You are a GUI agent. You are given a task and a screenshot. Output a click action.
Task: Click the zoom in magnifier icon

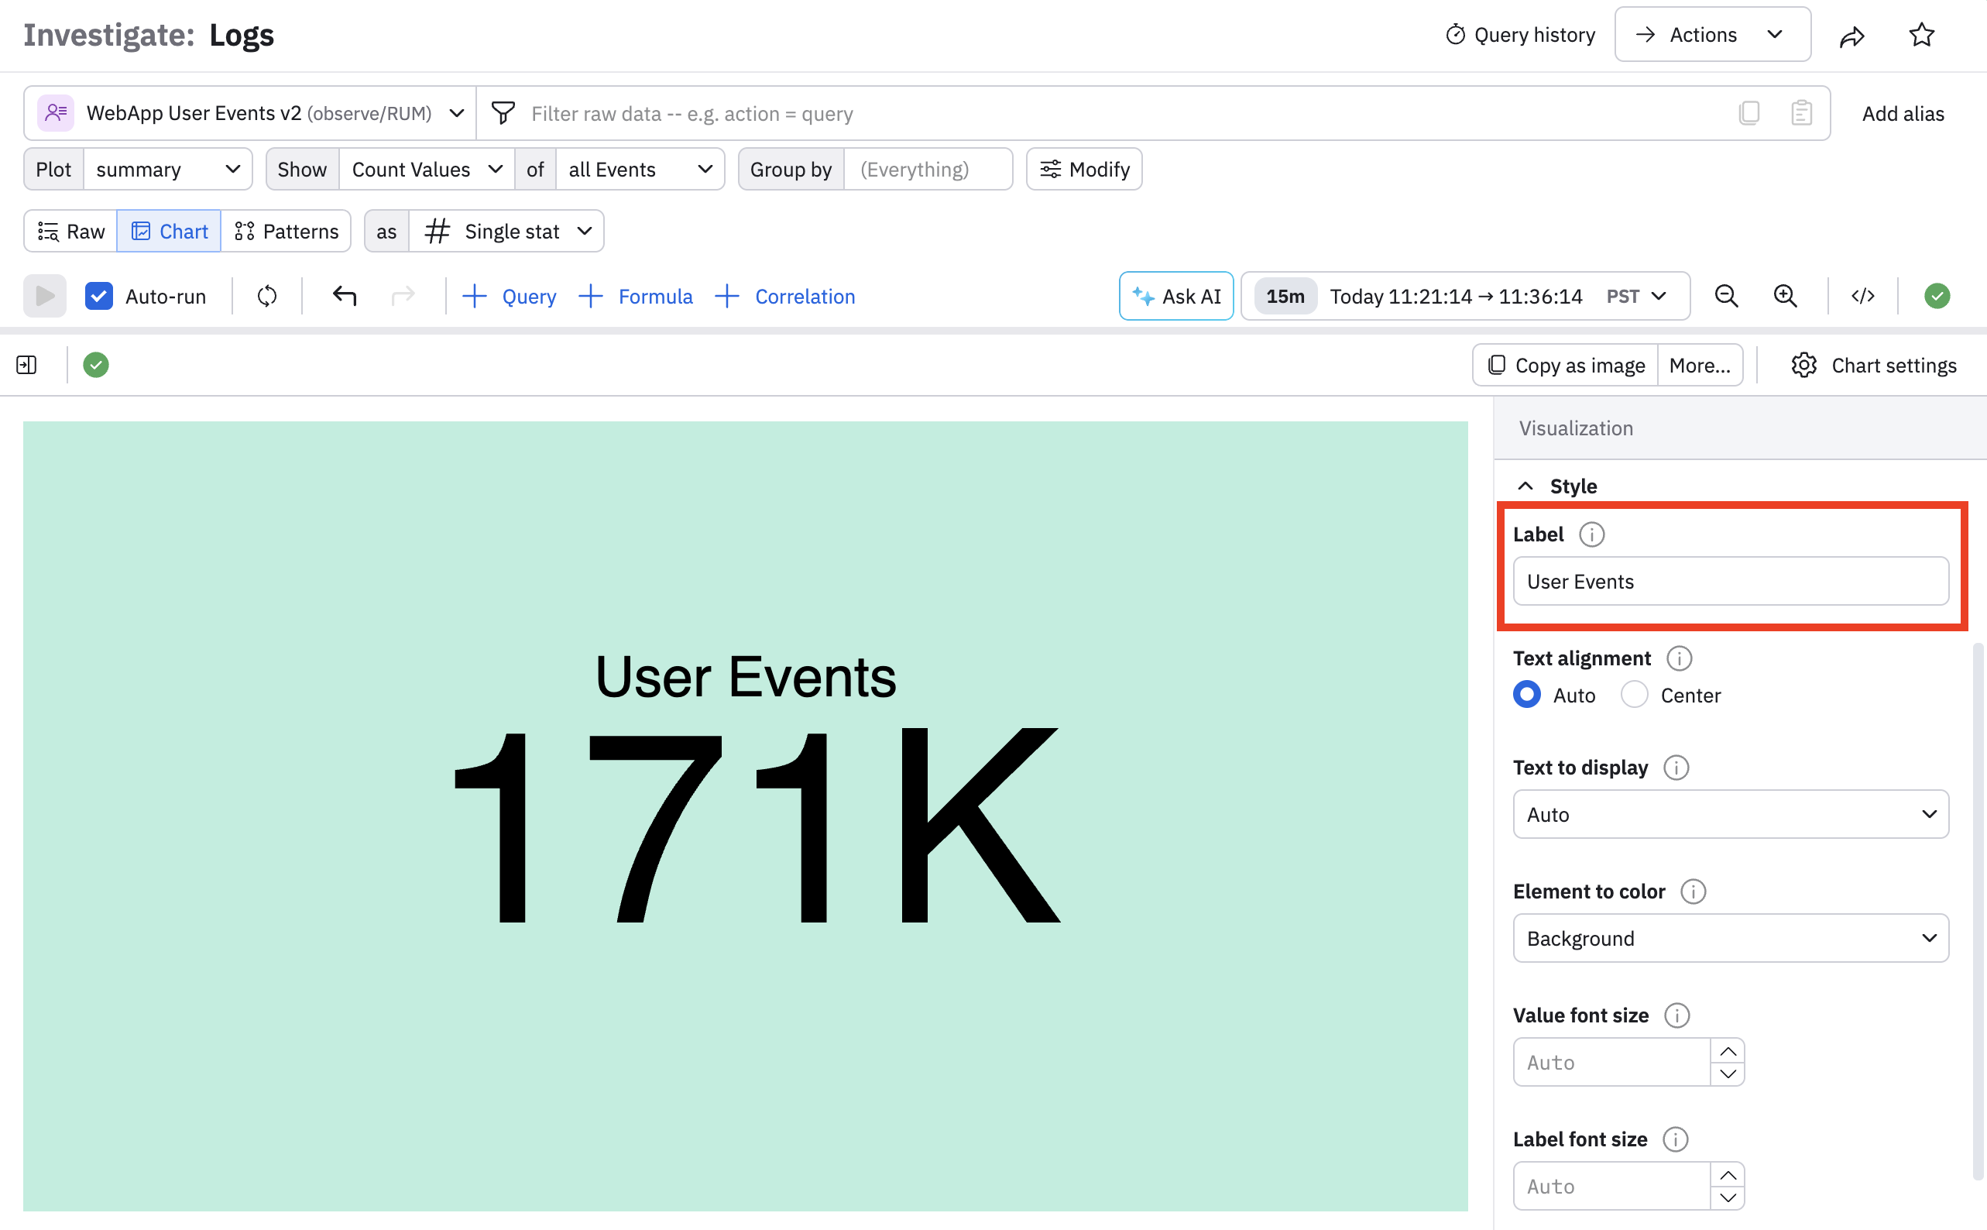[x=1785, y=296]
